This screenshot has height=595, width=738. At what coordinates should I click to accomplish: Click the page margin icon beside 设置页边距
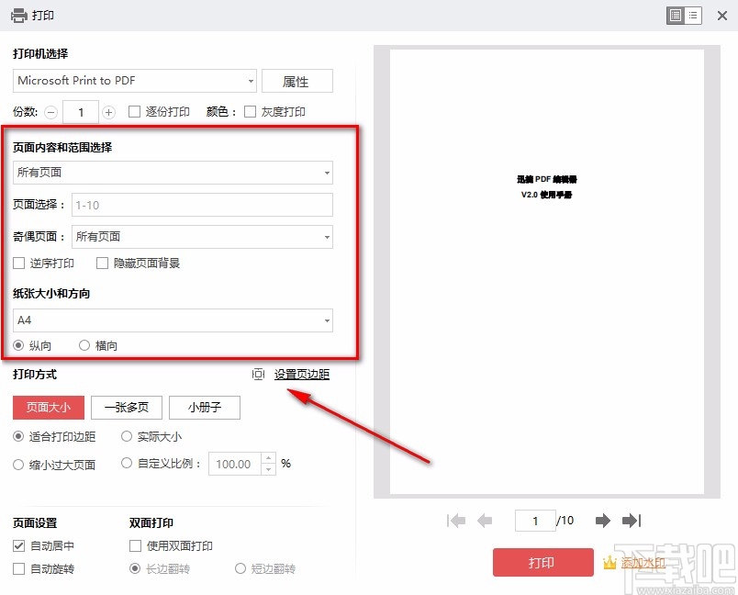pyautogui.click(x=258, y=374)
